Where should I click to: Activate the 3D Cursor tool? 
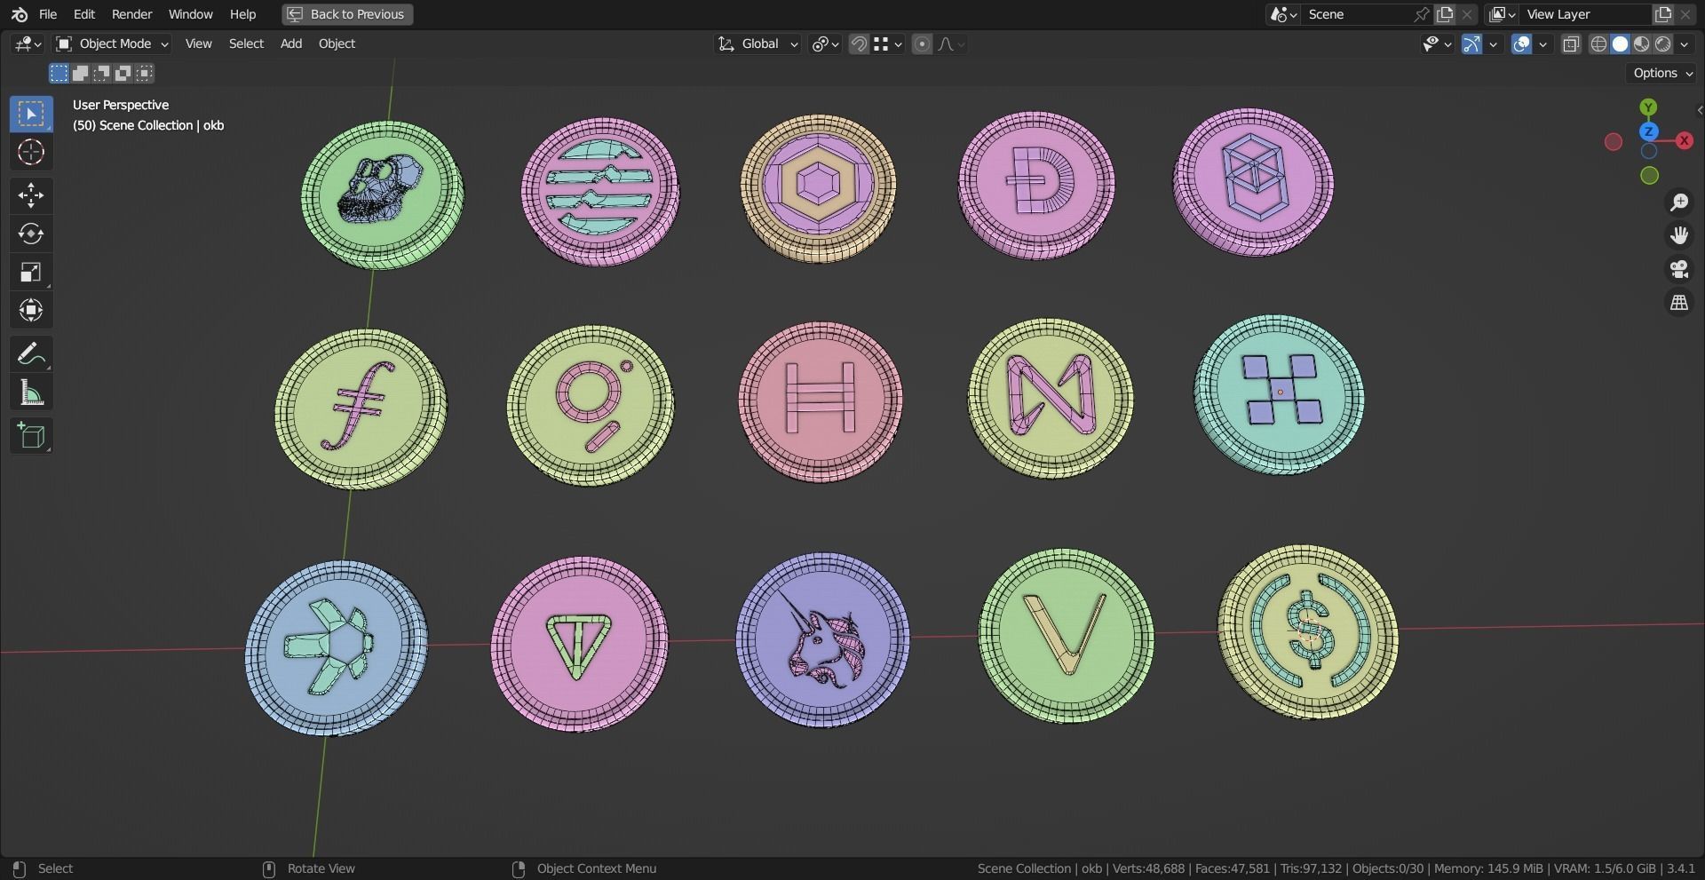coord(31,152)
